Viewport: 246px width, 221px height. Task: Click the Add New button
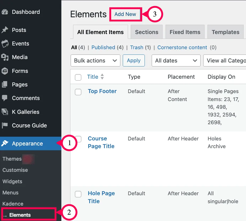(125, 14)
